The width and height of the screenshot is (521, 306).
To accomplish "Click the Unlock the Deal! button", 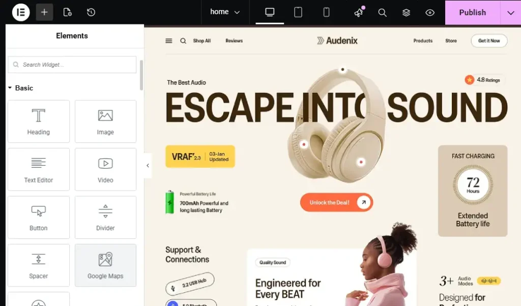I will pyautogui.click(x=336, y=202).
